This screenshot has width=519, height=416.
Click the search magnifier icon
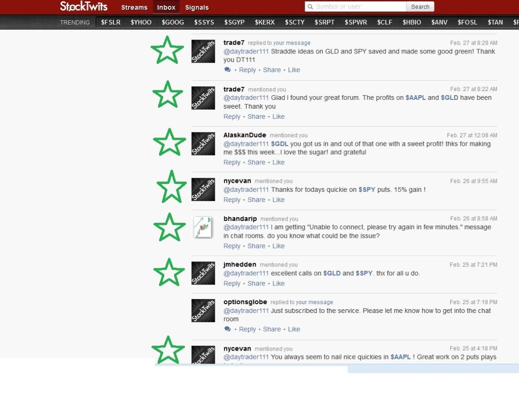coord(310,6)
